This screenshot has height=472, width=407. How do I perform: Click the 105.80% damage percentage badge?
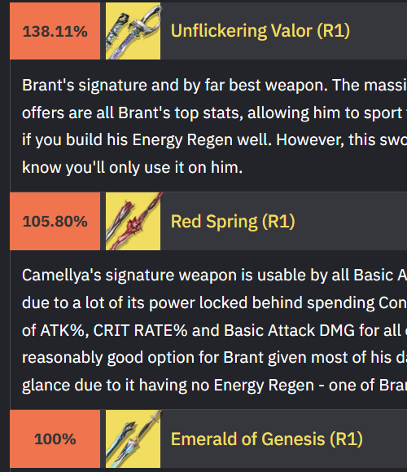click(55, 221)
